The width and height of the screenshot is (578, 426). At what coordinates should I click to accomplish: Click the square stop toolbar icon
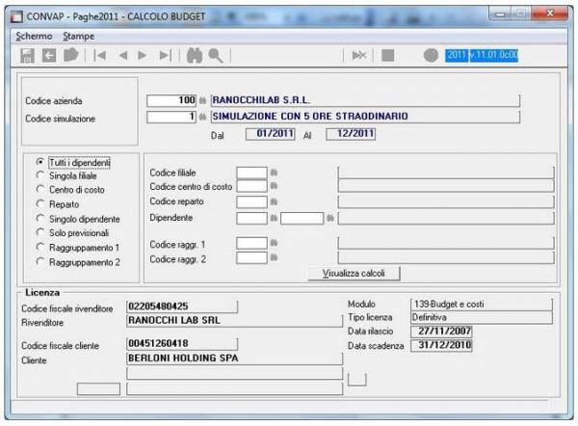pos(388,55)
